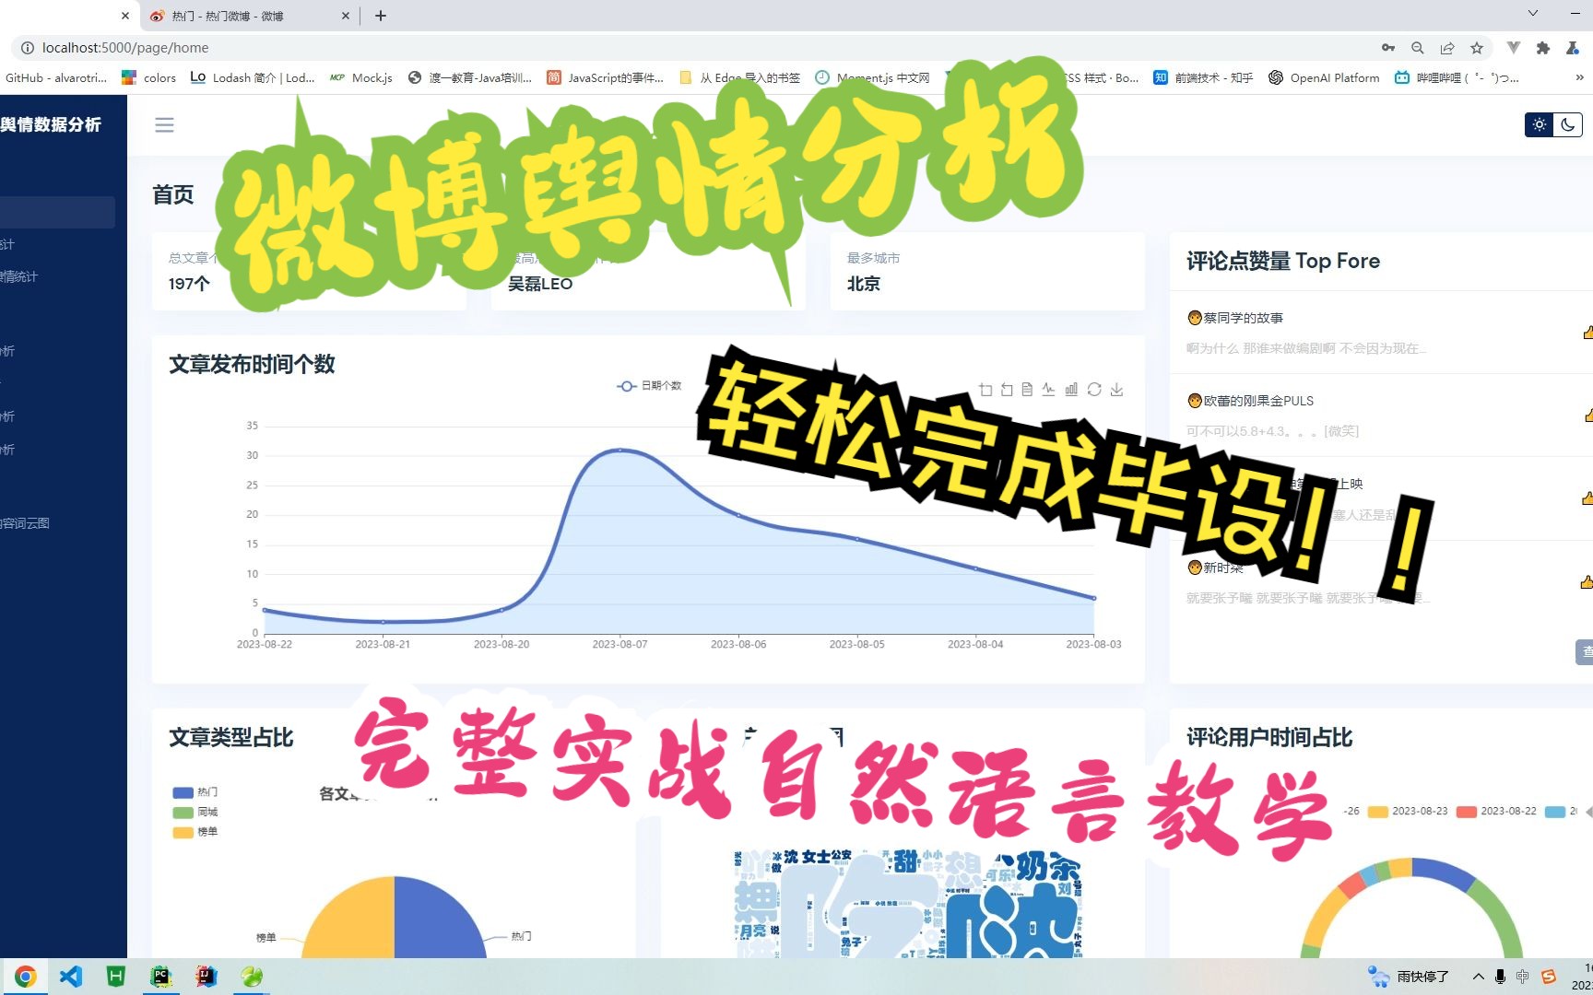Expand the system tray hidden icons arrow
Image resolution: width=1593 pixels, height=995 pixels.
(1479, 977)
